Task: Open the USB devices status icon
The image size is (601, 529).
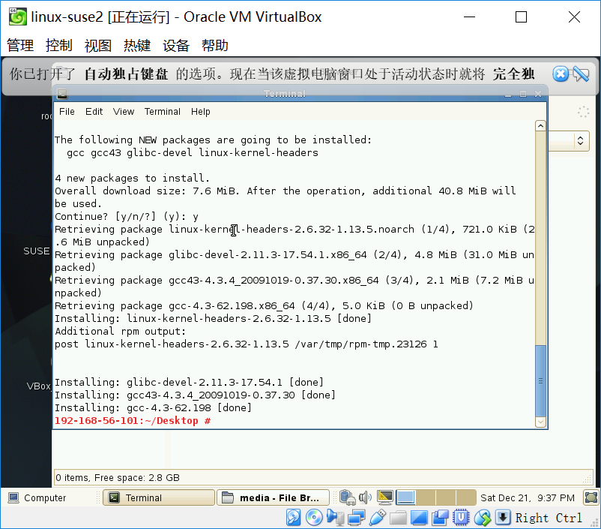Action: point(377,518)
